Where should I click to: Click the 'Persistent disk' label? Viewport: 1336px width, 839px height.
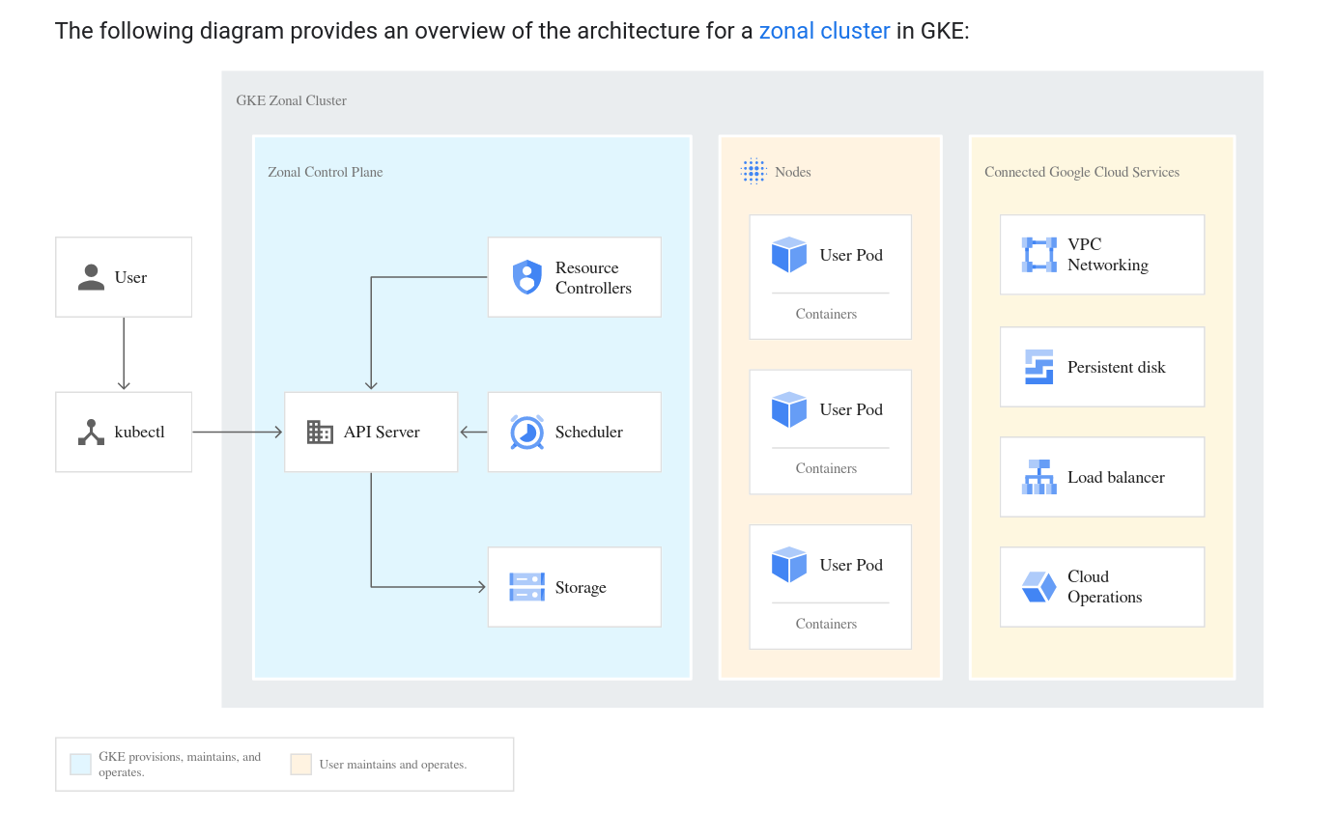click(x=1117, y=367)
